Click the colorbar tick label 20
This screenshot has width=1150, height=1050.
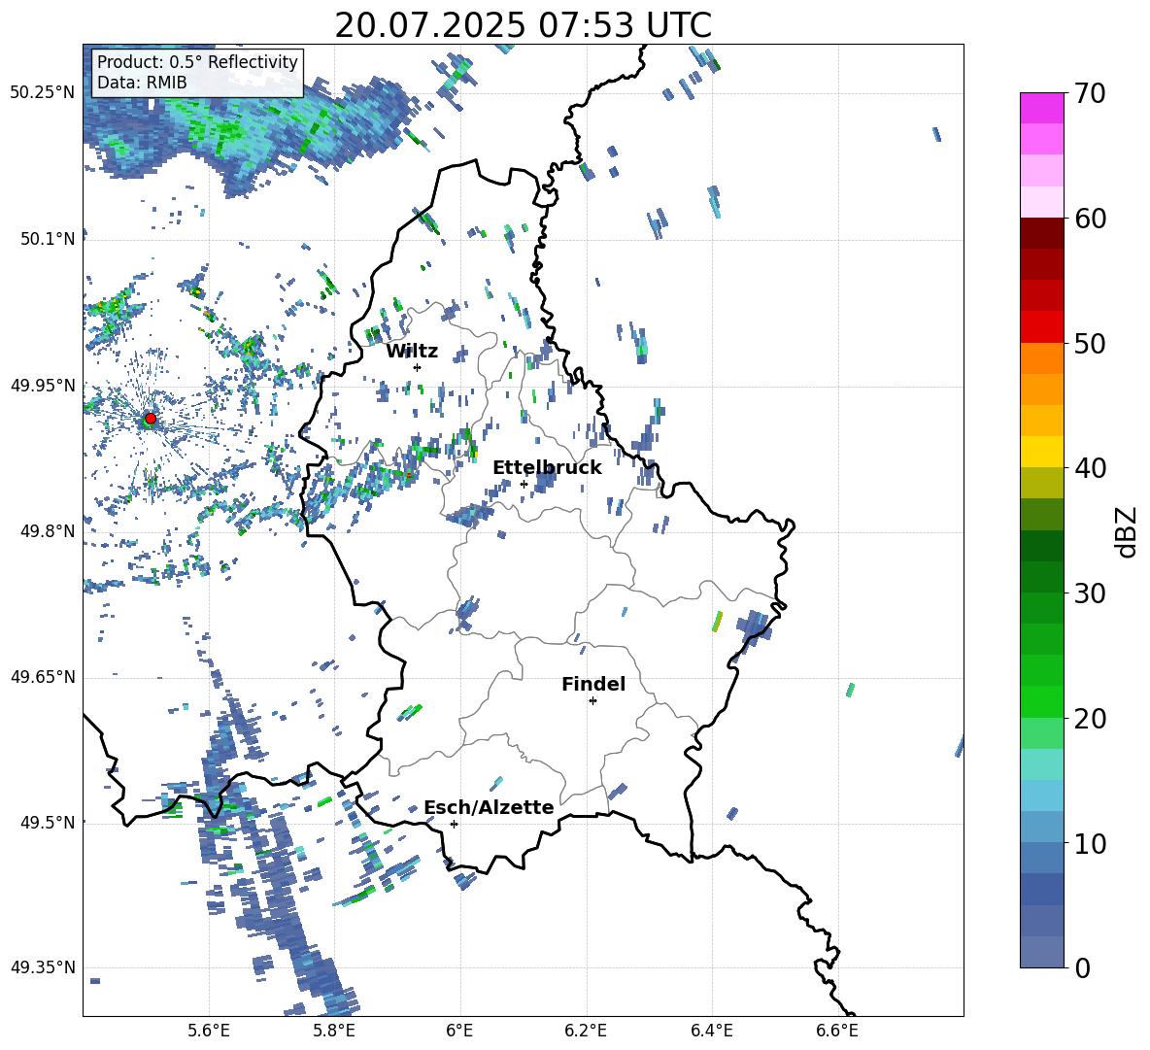click(x=1090, y=719)
